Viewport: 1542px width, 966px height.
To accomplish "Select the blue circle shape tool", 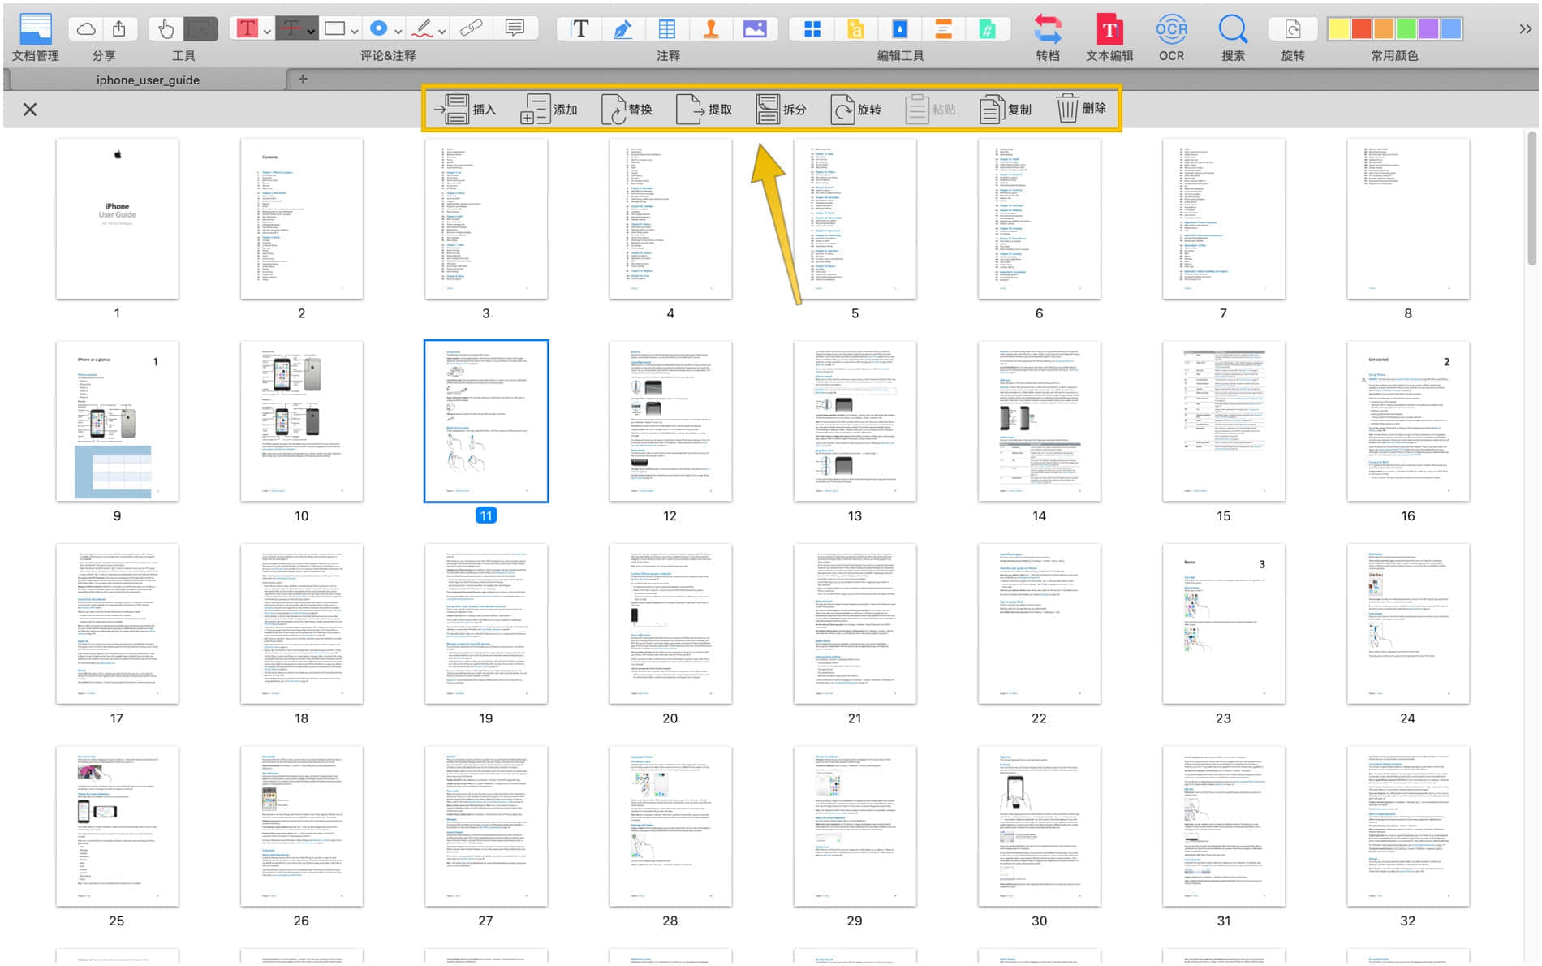I will [x=378, y=29].
